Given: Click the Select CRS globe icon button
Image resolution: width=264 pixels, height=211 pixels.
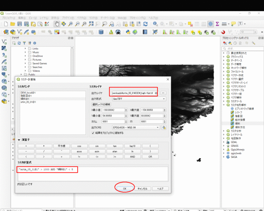Looking at the screenshot, I should (164, 127).
